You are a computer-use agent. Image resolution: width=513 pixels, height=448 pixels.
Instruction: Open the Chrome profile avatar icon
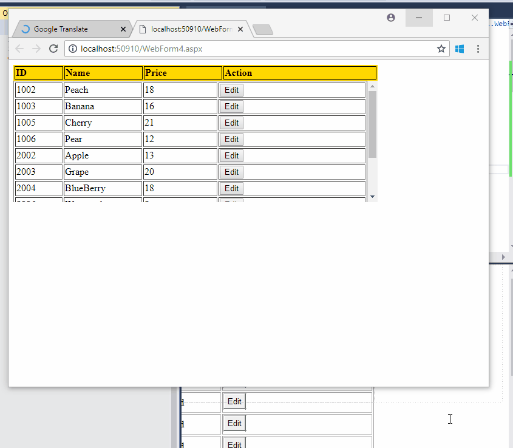pos(390,18)
